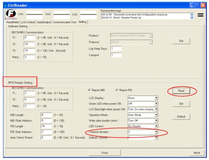209x160 pixels.
Task: Minimize the CtrlReader window
Action: point(192,5)
